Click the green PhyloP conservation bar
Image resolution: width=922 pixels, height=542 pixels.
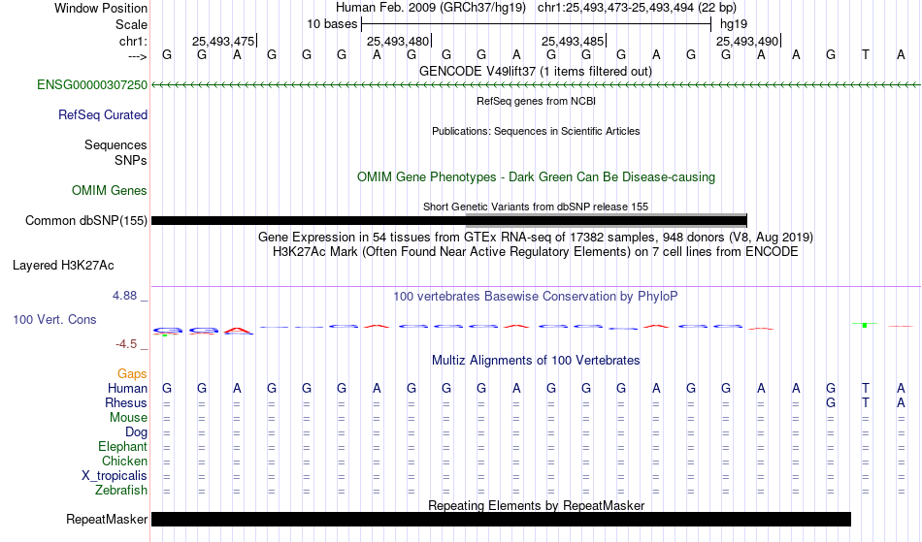click(x=865, y=324)
